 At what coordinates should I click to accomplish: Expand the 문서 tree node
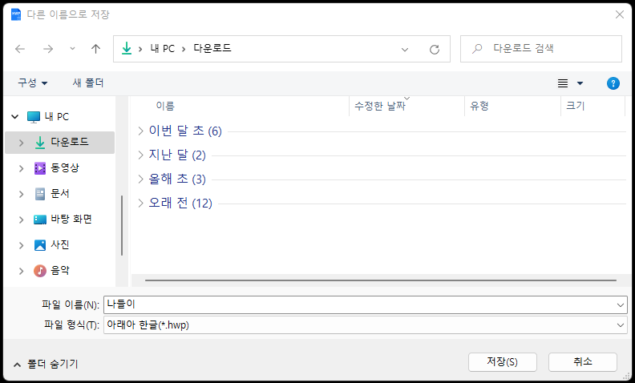click(22, 194)
